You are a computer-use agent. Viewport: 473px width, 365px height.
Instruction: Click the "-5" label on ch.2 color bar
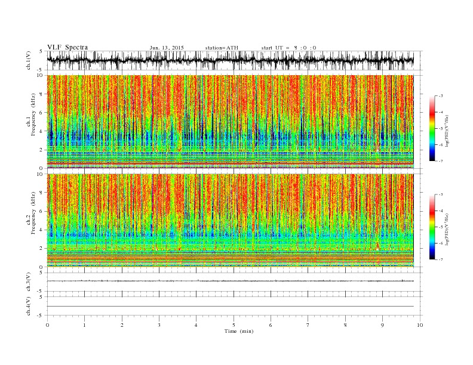click(441, 227)
